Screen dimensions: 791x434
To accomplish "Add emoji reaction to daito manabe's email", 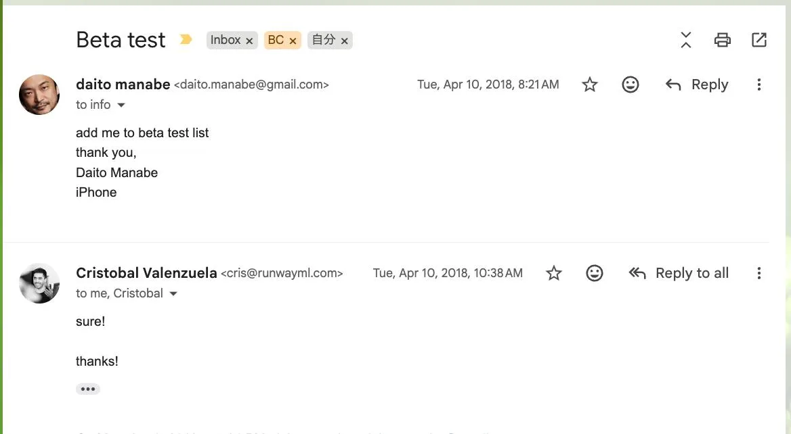I will (630, 85).
